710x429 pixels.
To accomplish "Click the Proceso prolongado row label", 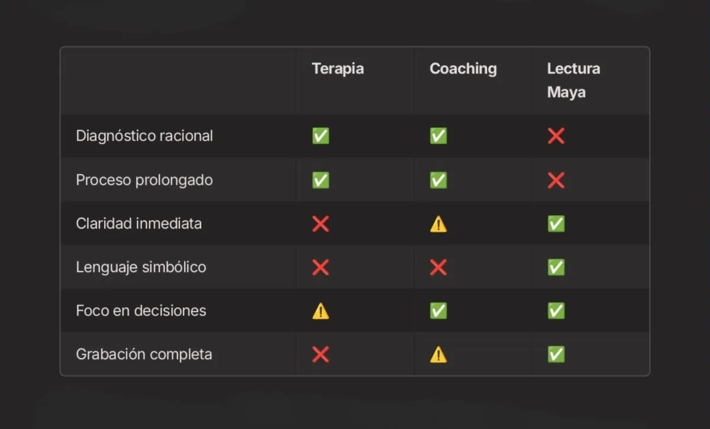I will coord(144,180).
